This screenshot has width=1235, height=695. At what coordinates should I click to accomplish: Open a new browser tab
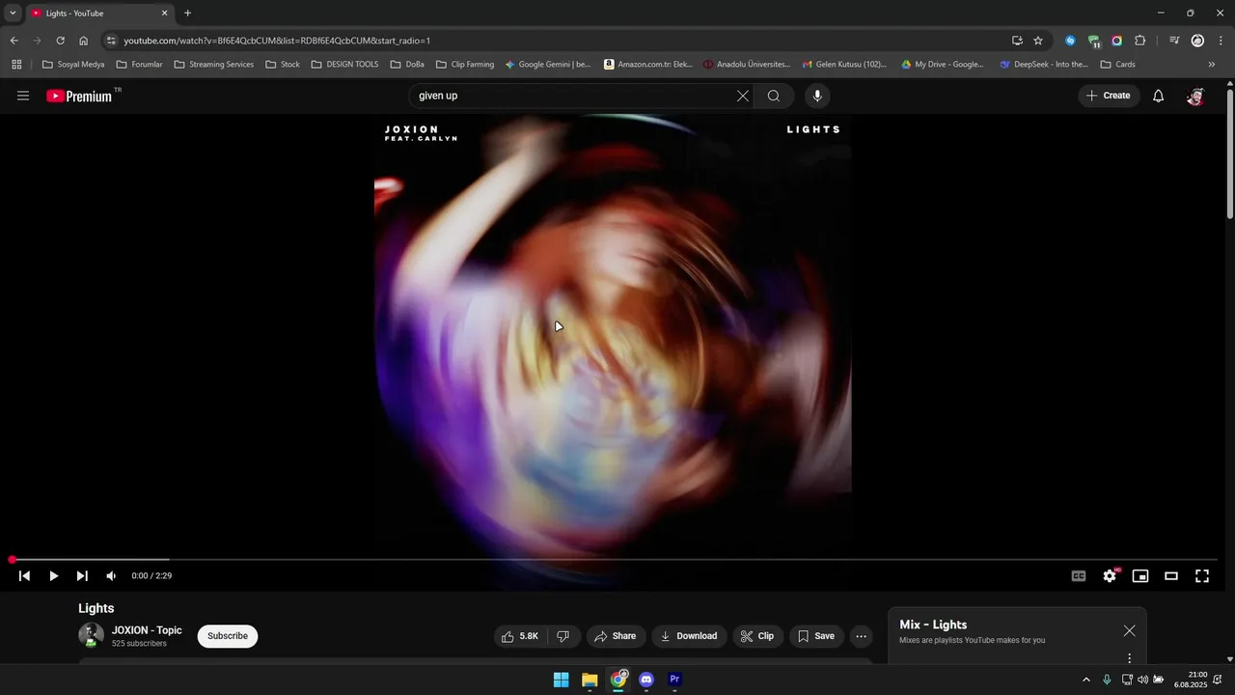point(187,14)
